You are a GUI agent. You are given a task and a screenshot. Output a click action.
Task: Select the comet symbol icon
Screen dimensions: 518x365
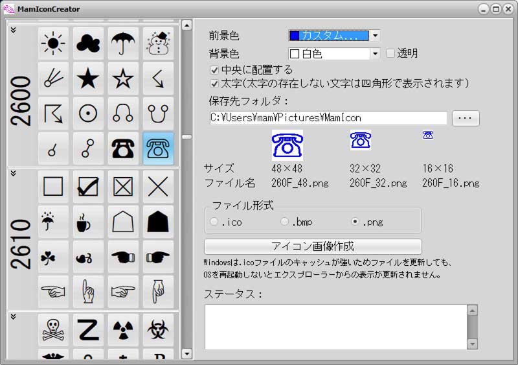click(53, 78)
